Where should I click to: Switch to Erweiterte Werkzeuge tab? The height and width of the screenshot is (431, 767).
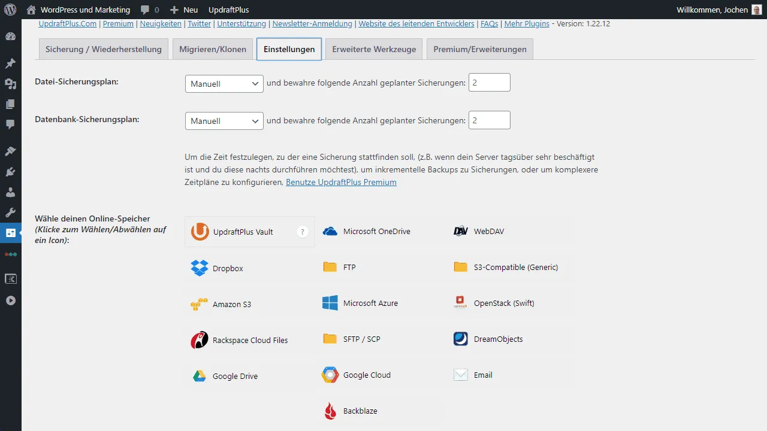(x=374, y=49)
